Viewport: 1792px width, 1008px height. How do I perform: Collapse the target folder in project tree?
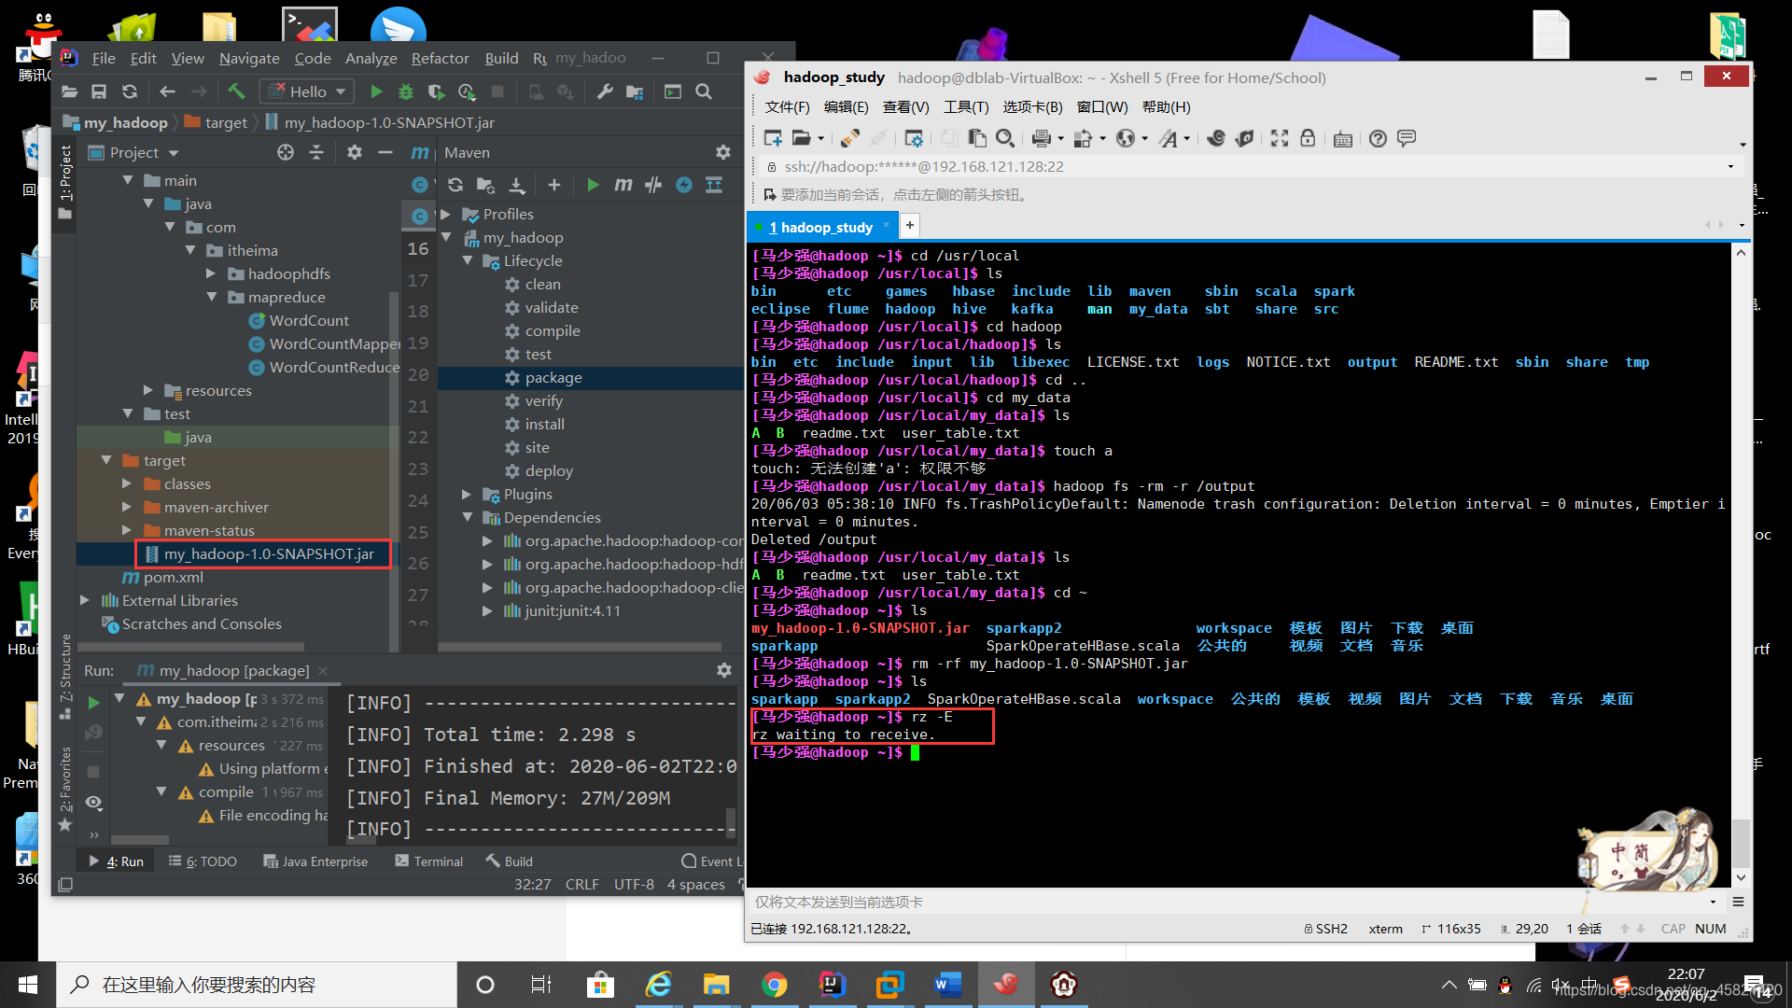106,460
